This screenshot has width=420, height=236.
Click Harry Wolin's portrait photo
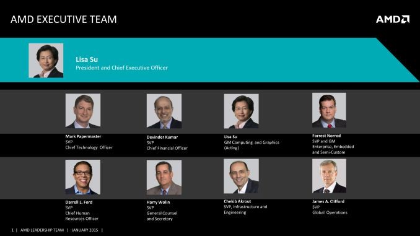164,177
